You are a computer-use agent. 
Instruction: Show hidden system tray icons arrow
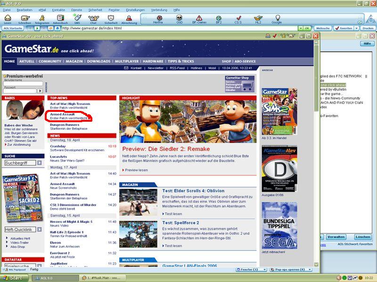coord(339,278)
